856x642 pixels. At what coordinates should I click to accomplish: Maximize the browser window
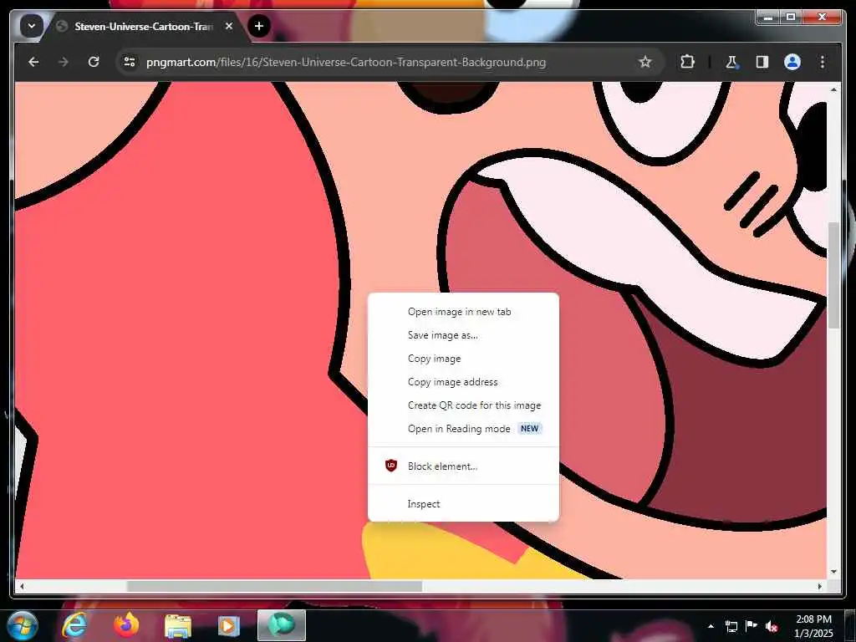pos(791,18)
